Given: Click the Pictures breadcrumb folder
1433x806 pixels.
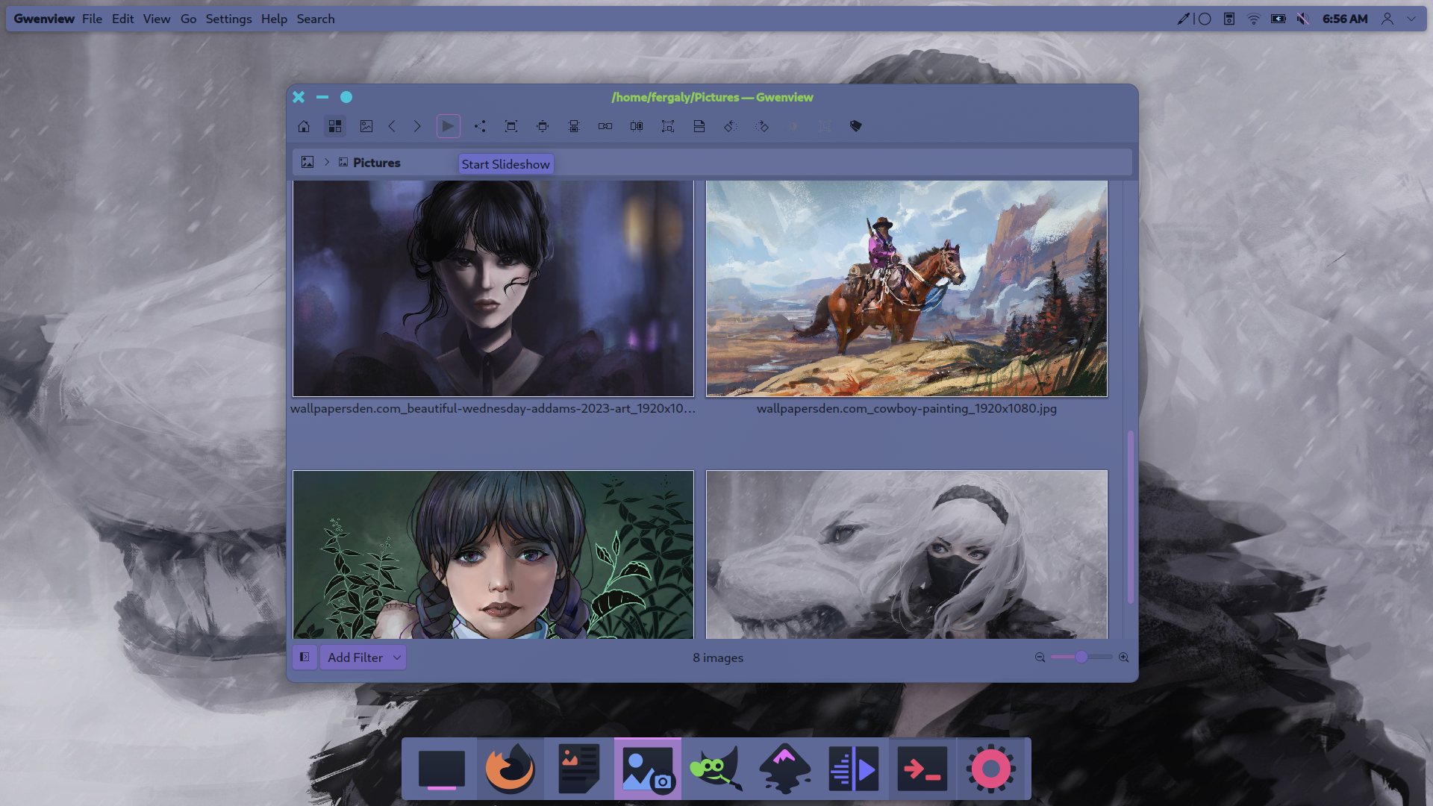Looking at the screenshot, I should pos(369,162).
